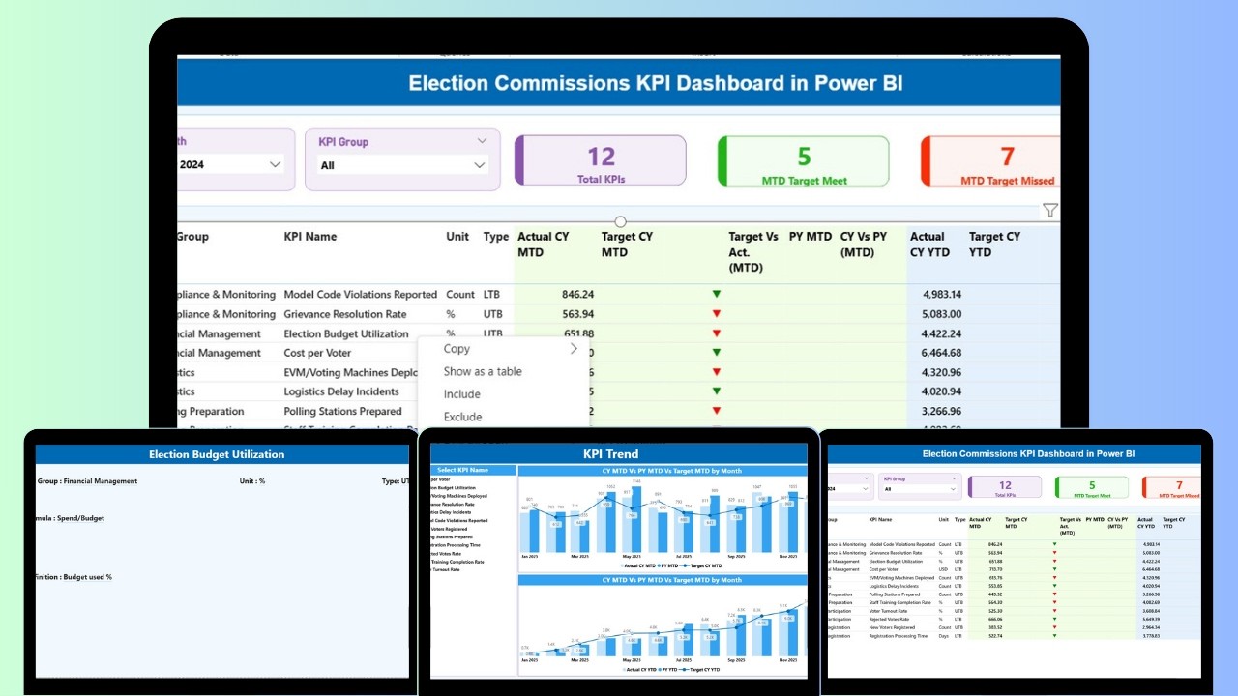Select Grievance Resolution Rate KPI name
This screenshot has width=1238, height=696.
point(345,314)
